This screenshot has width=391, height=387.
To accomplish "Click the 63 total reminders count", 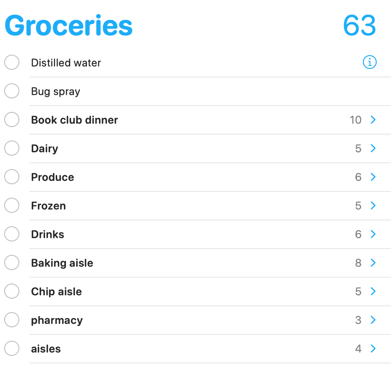I will pyautogui.click(x=359, y=26).
